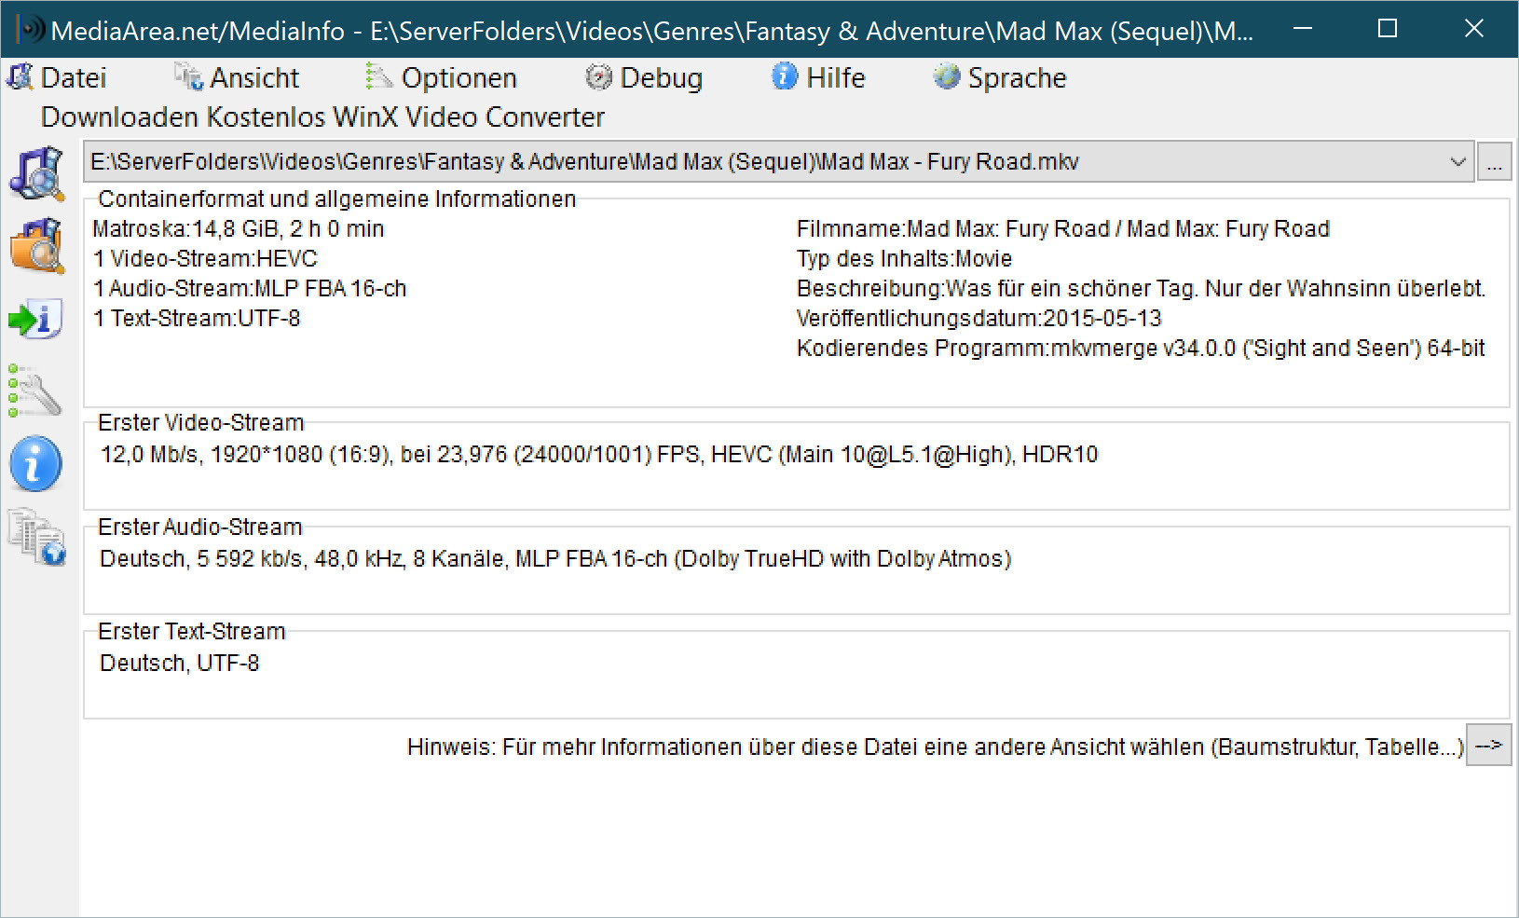The height and width of the screenshot is (918, 1519).
Task: Click 'Erster Audio-Stream' group label
Action: point(200,528)
